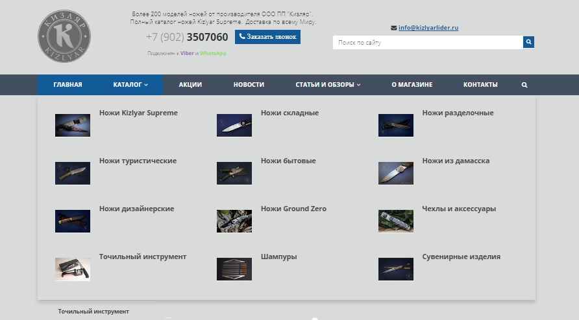Click the 'Ножи туристические' thumbnail image
This screenshot has width=579, height=320.
click(73, 173)
